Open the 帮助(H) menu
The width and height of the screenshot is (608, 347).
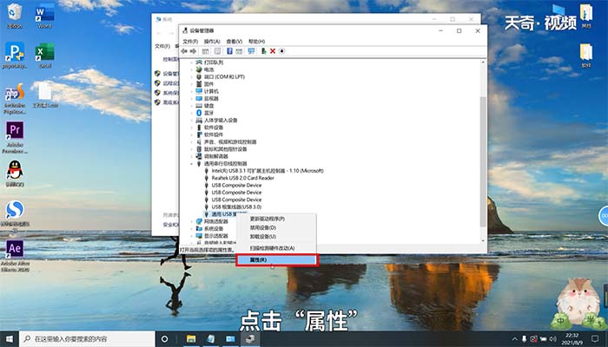click(x=257, y=42)
